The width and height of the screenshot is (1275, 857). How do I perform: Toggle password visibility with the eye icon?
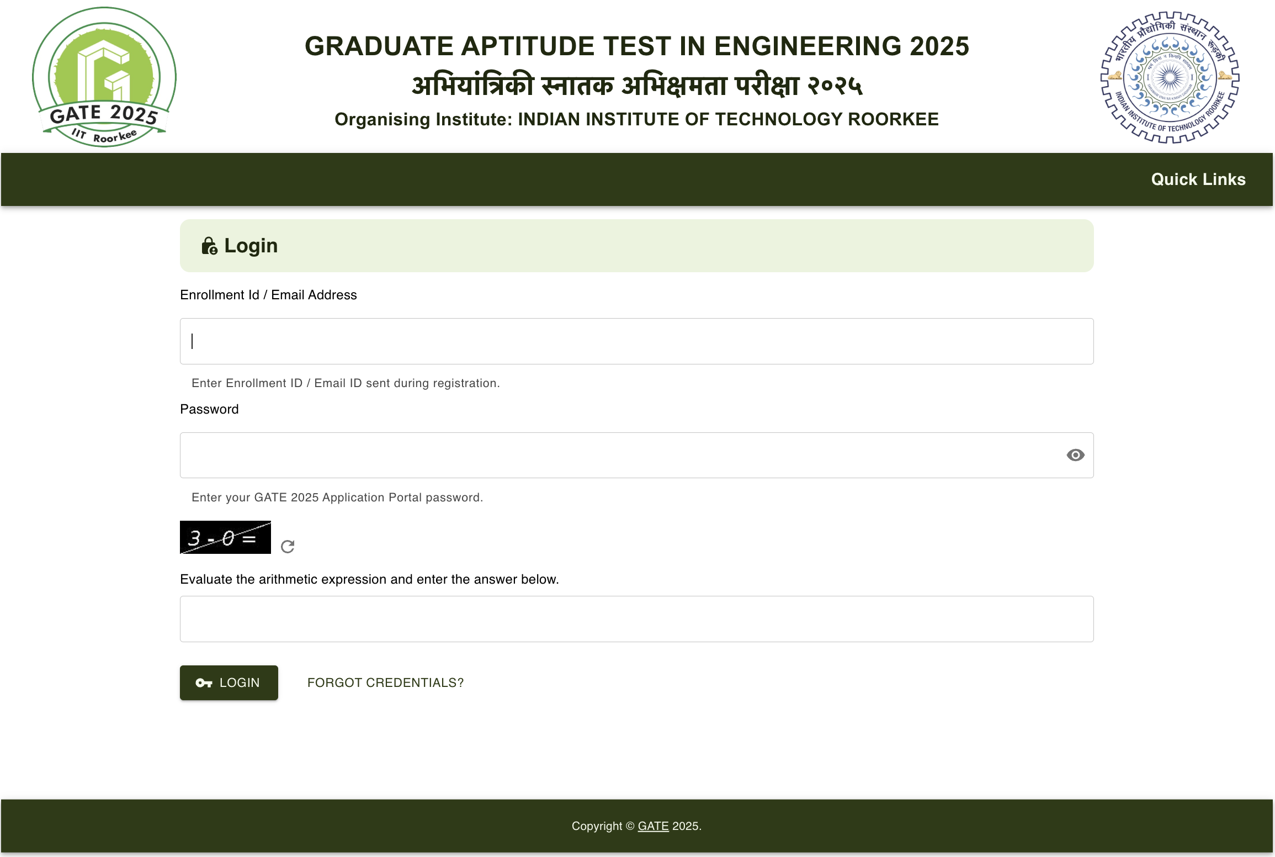click(1075, 455)
